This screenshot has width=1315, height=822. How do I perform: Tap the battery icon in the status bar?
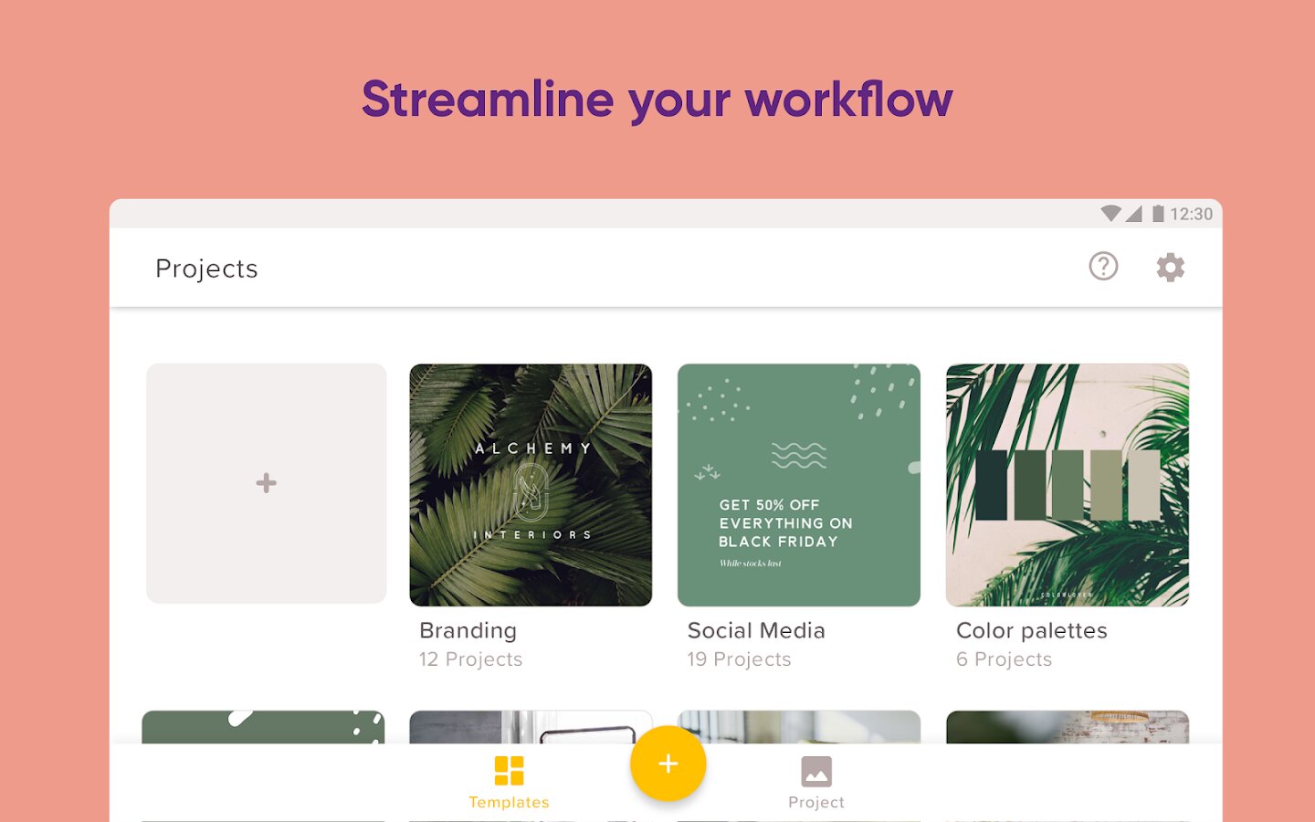click(x=1157, y=214)
